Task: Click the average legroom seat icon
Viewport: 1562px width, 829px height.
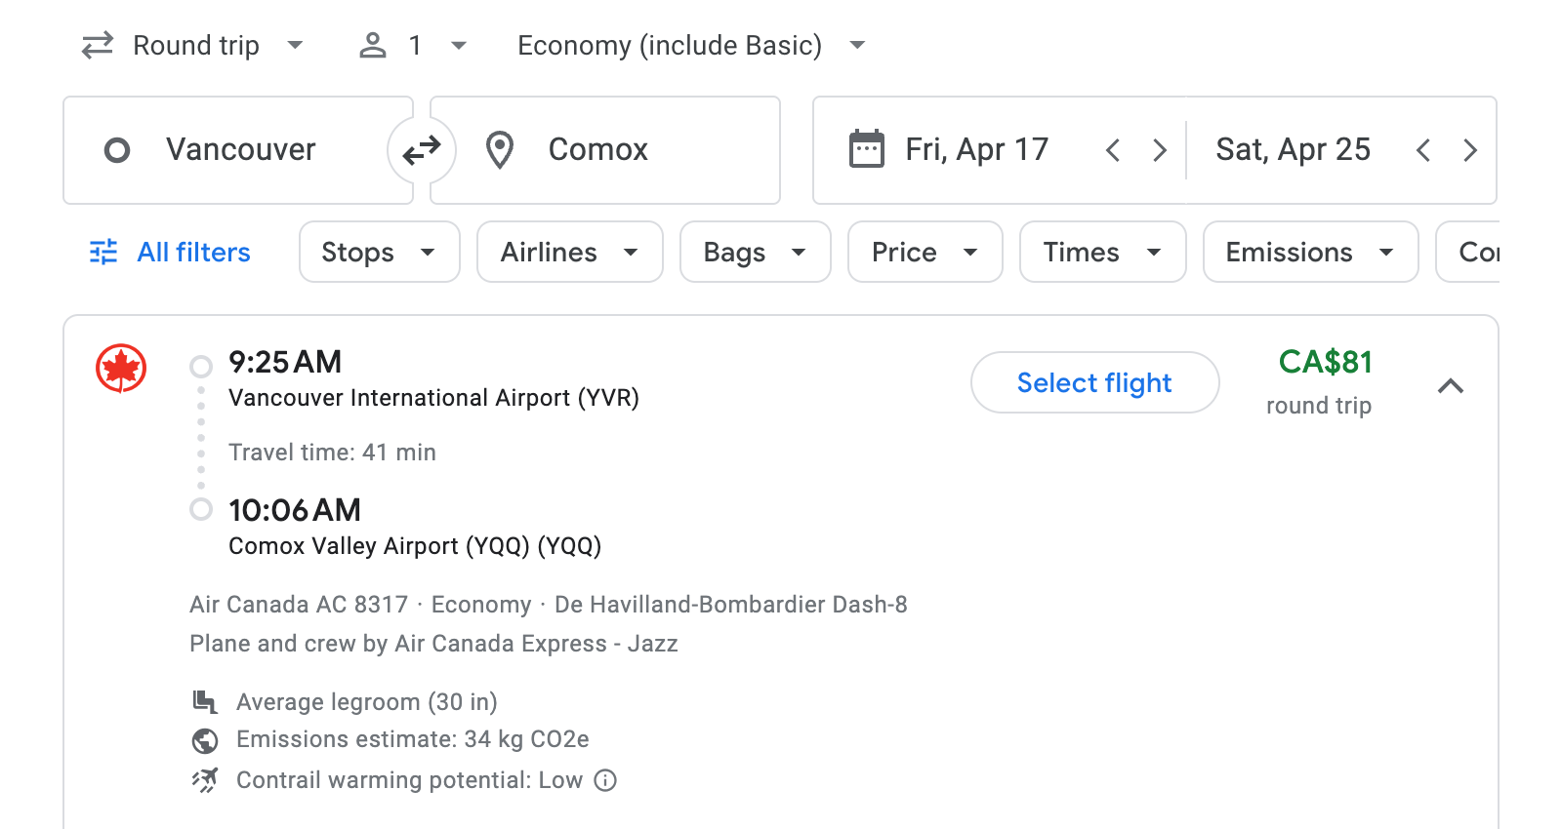Action: point(204,701)
